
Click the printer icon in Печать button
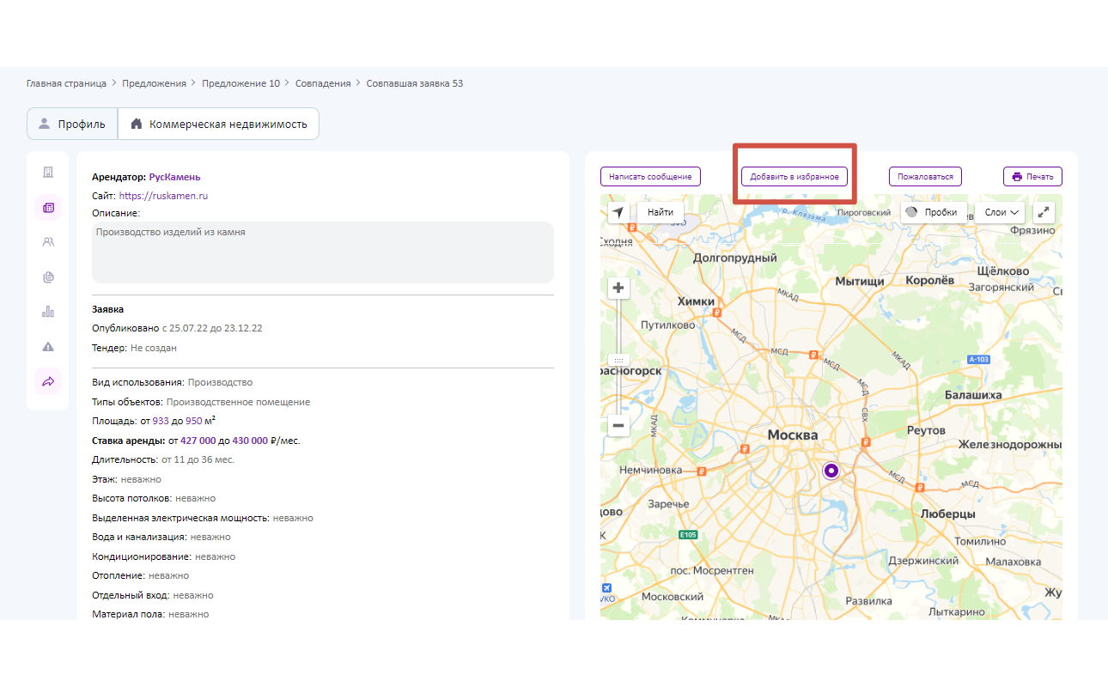[x=1017, y=177]
